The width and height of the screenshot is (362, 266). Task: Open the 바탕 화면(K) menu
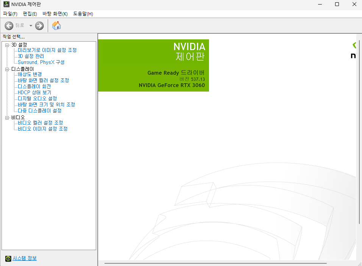(x=55, y=14)
